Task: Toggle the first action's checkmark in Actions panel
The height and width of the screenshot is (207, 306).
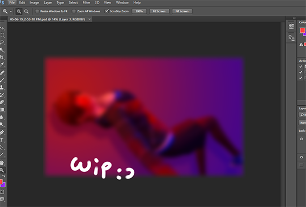Action: tap(300, 67)
